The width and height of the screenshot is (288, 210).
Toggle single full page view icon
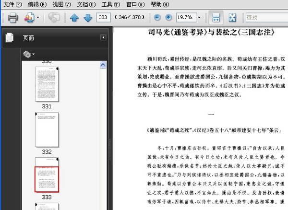tap(232, 18)
